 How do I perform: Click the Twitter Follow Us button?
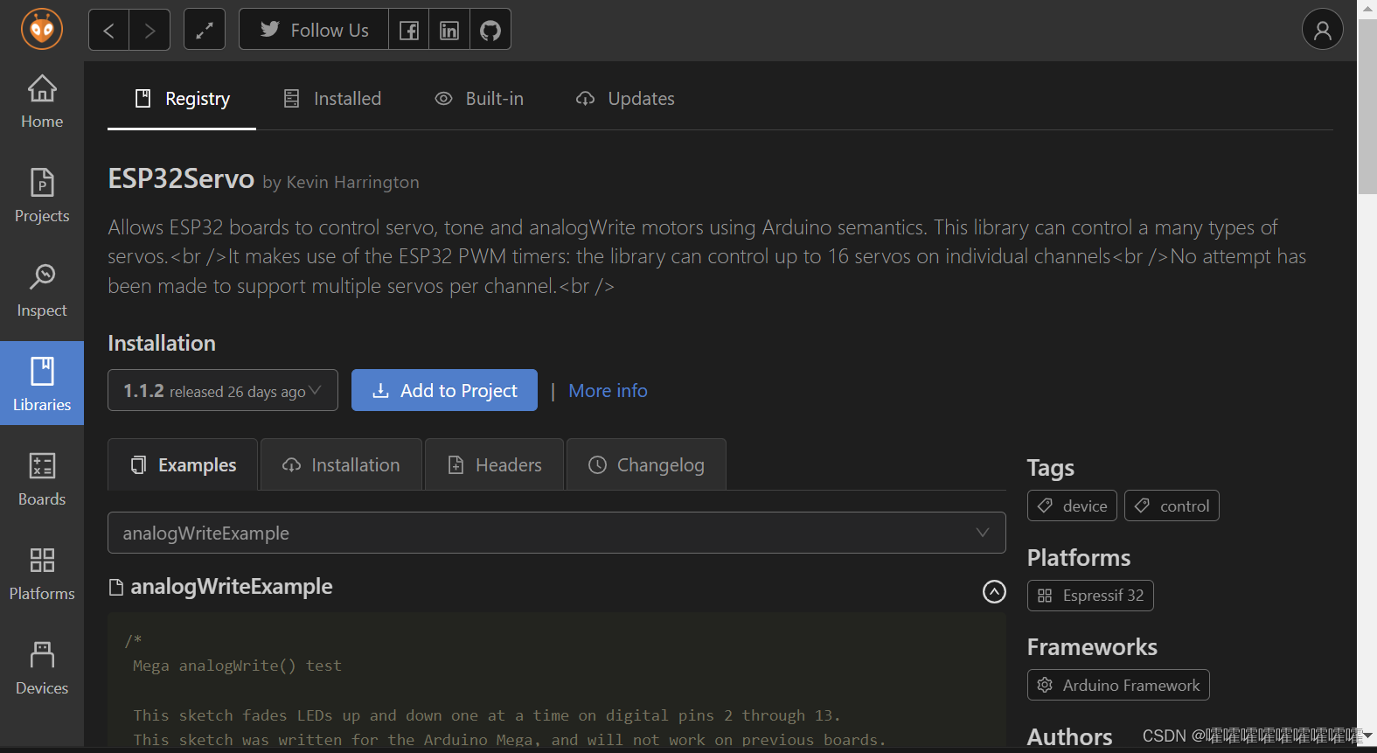click(314, 30)
